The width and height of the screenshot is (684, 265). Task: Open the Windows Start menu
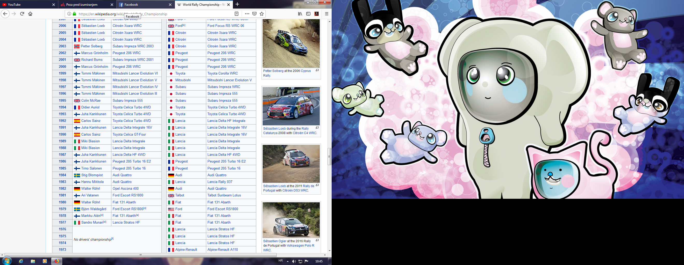[7, 261]
